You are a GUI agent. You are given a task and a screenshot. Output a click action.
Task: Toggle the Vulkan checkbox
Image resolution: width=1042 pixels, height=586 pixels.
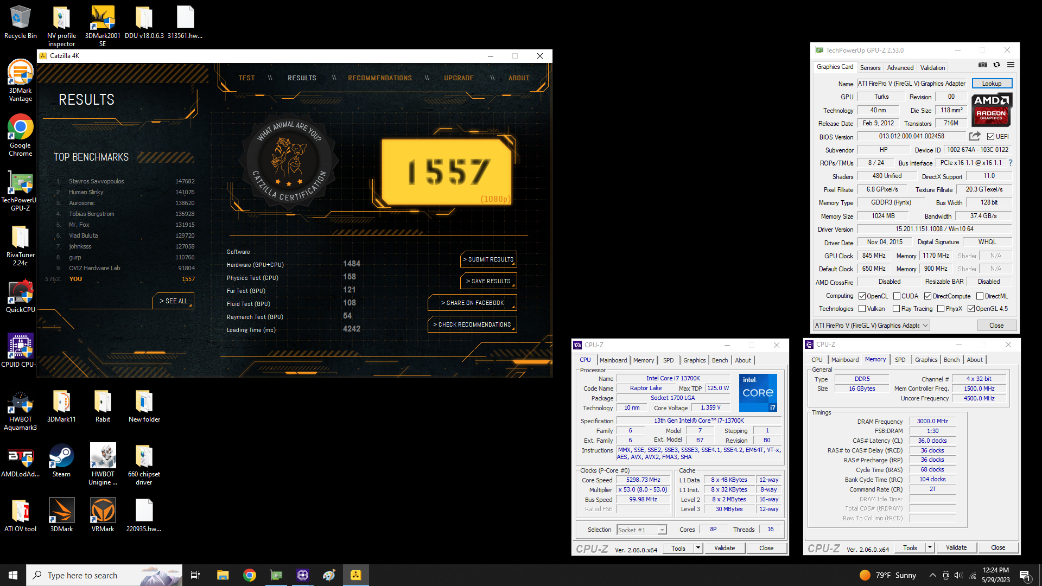pos(862,309)
